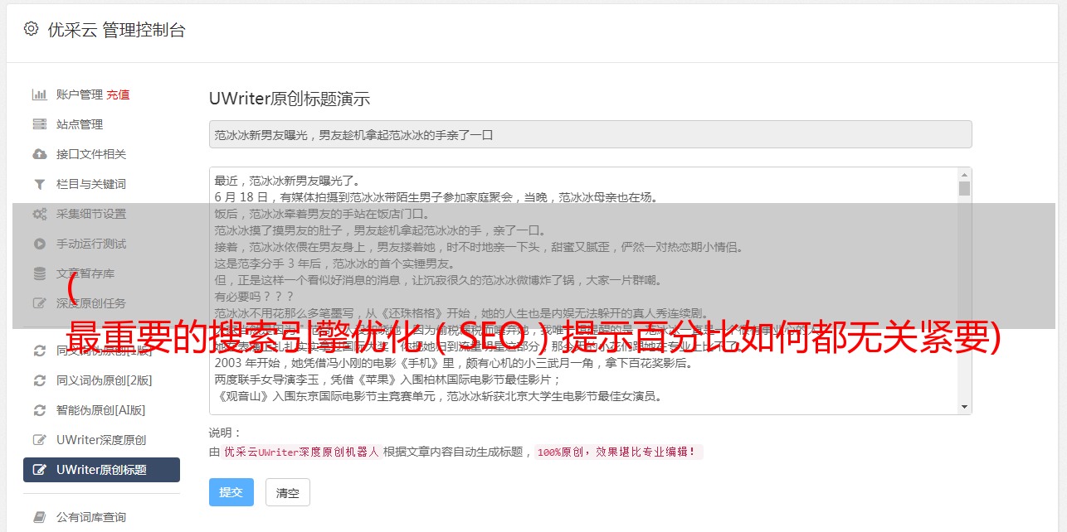The height and width of the screenshot is (532, 1067).
Task: Click the textarea scrollbar up arrow
Action: [x=964, y=175]
